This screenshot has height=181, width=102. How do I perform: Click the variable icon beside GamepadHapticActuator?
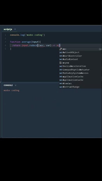coord(61,70)
